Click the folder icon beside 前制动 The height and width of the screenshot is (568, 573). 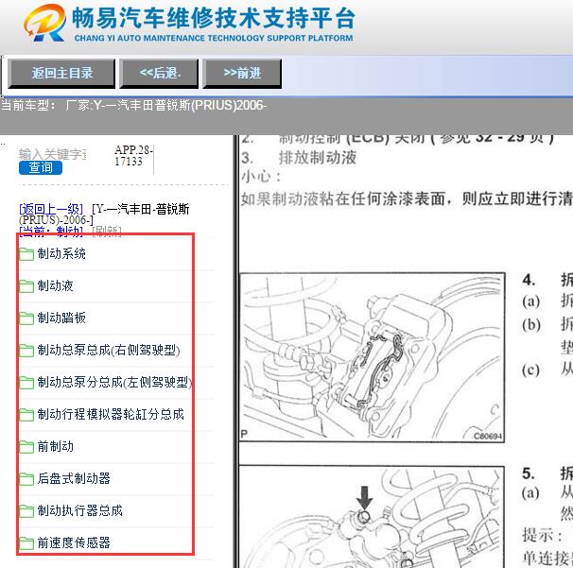26,447
